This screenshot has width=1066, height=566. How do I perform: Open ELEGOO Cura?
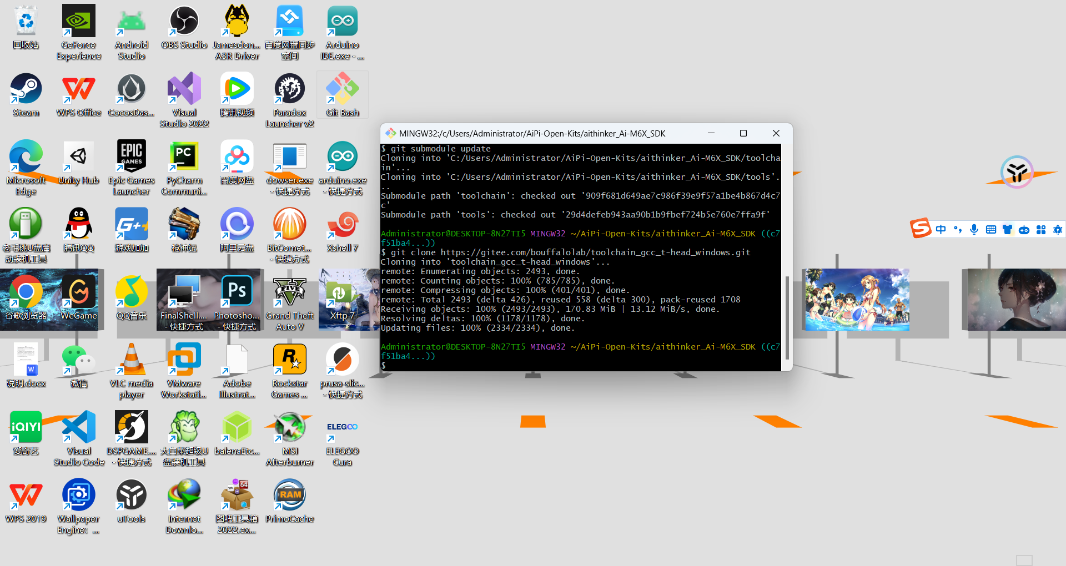point(343,438)
